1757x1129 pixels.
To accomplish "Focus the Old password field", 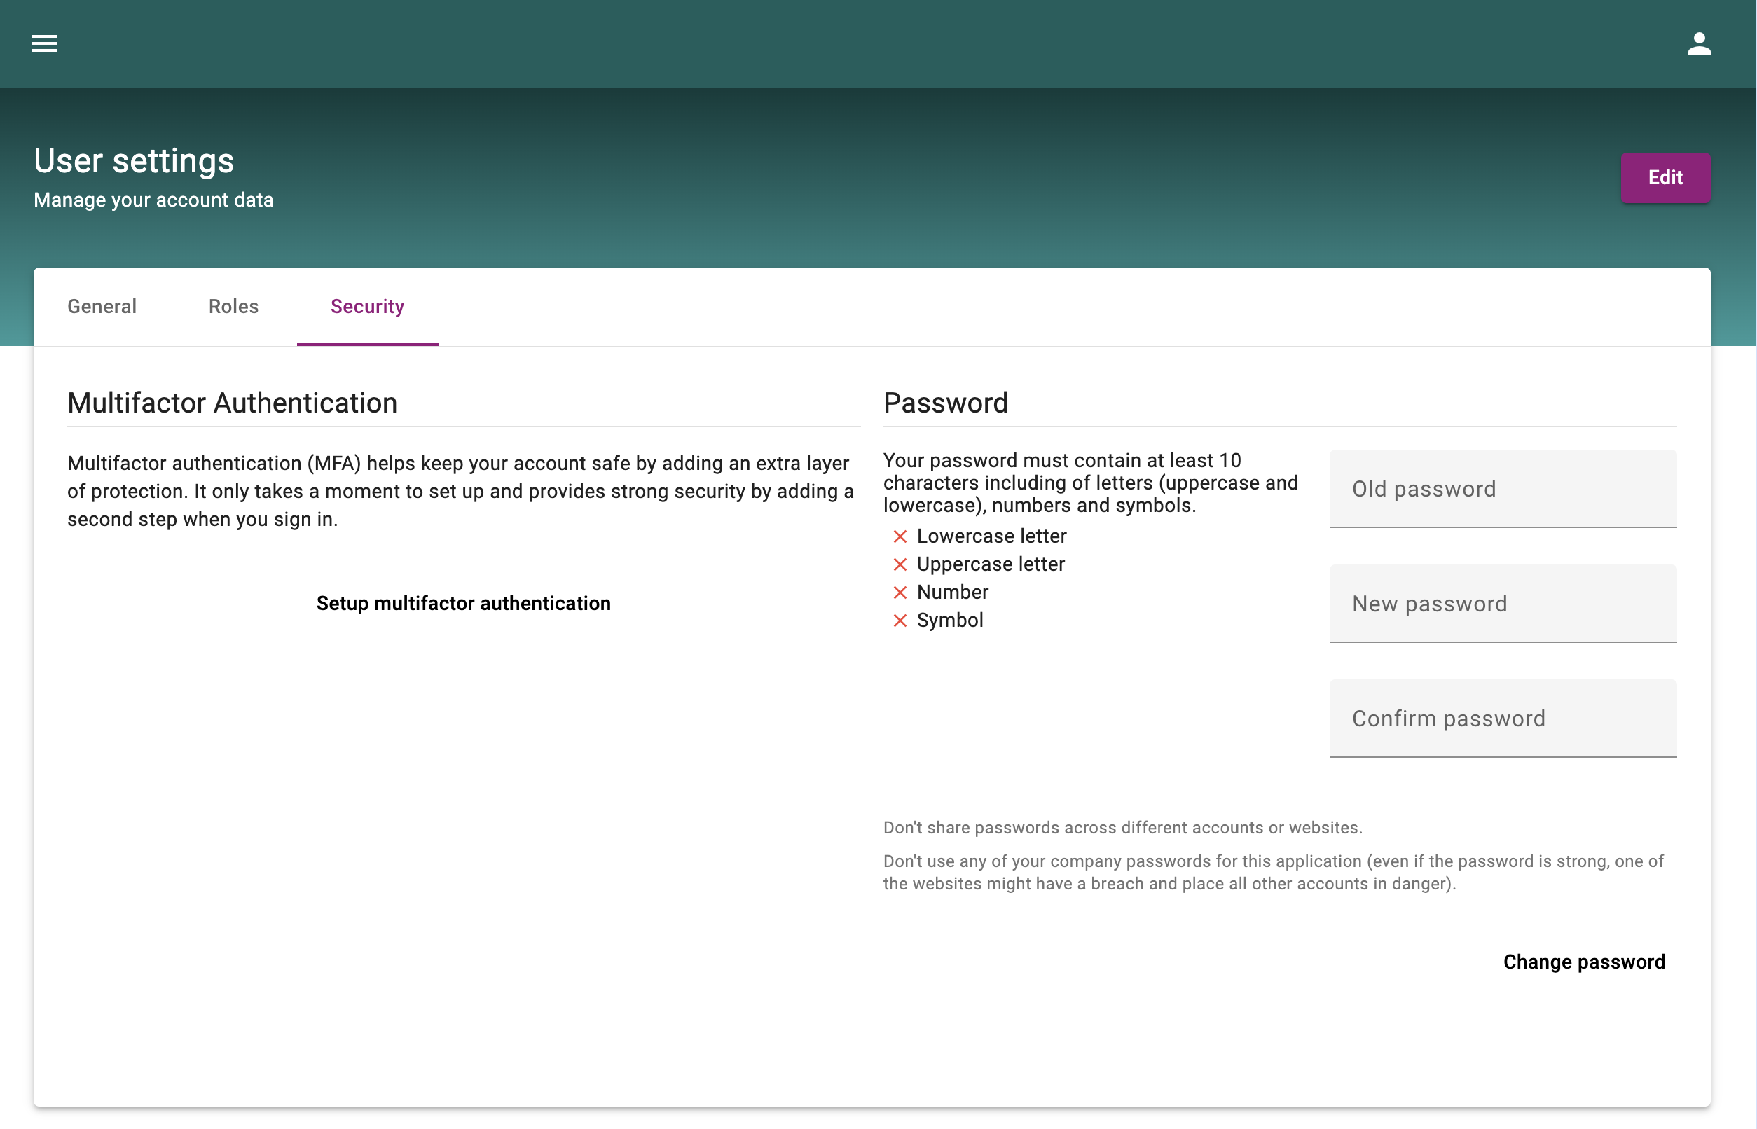I will click(x=1503, y=489).
